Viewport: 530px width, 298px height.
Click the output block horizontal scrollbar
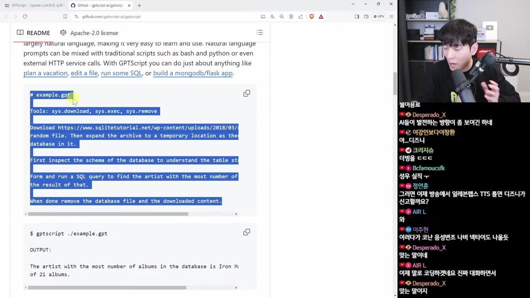[x=107, y=288]
